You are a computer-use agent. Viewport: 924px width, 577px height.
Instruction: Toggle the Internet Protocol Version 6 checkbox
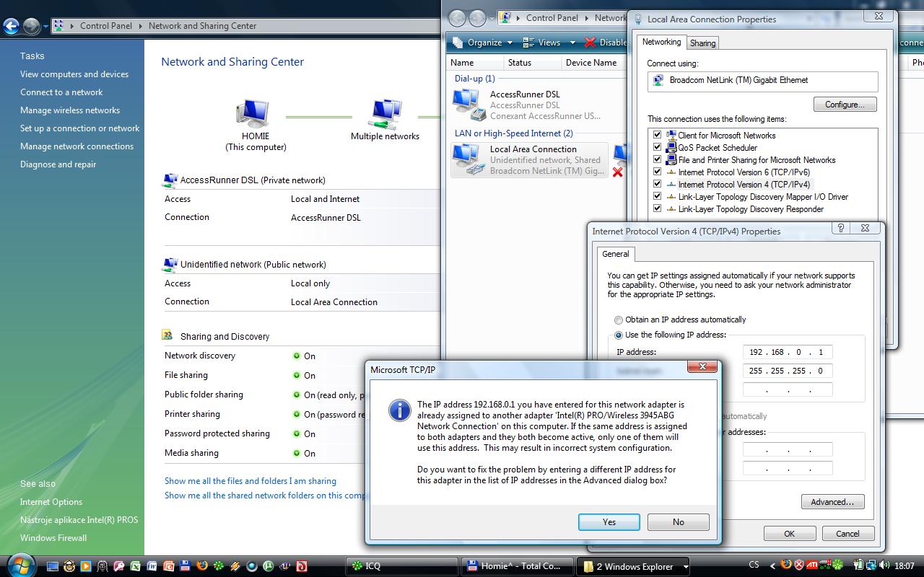[x=657, y=172]
